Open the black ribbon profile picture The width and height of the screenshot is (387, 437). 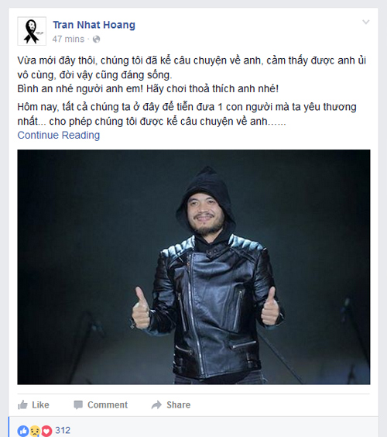pyautogui.click(x=32, y=31)
